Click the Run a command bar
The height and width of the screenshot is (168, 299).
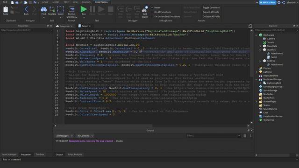(x=149, y=160)
